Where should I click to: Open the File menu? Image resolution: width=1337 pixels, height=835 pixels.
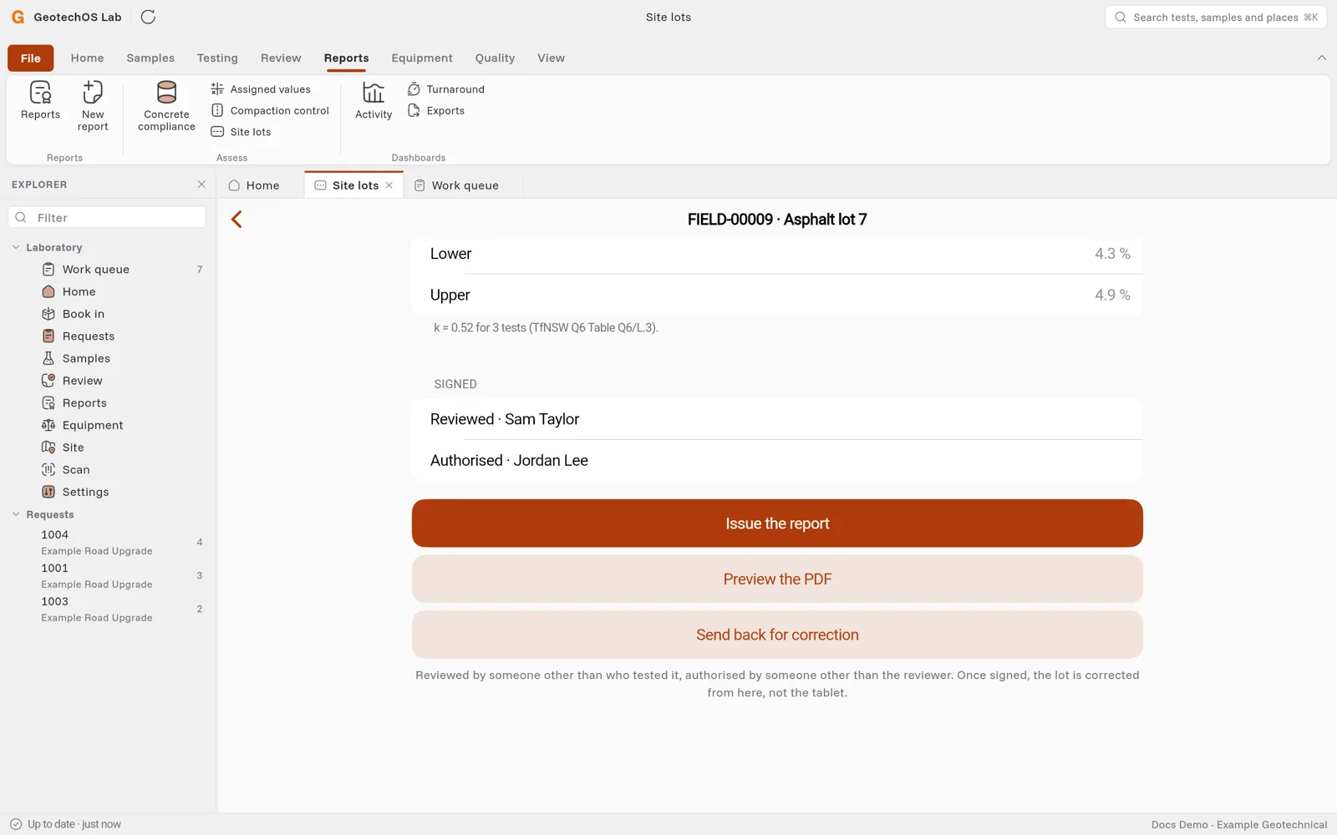[x=31, y=58]
